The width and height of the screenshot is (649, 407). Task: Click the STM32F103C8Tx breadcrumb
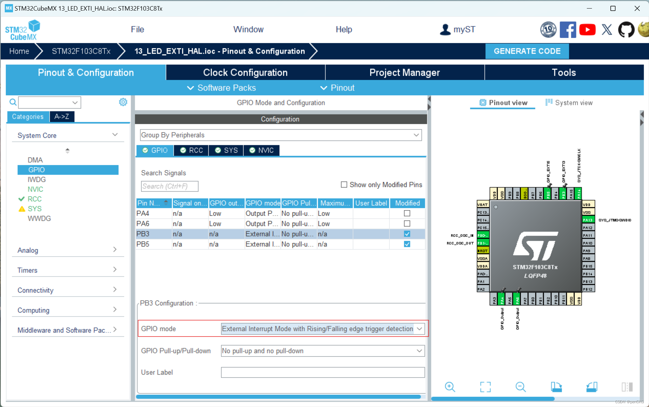point(81,51)
